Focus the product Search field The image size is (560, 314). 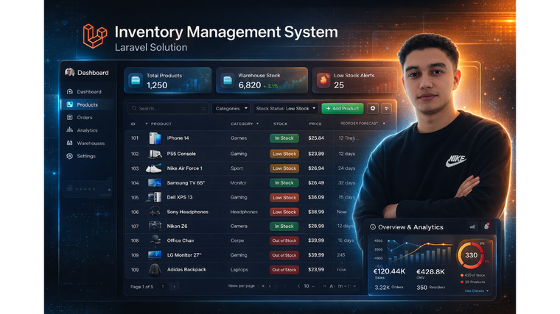pyautogui.click(x=168, y=108)
